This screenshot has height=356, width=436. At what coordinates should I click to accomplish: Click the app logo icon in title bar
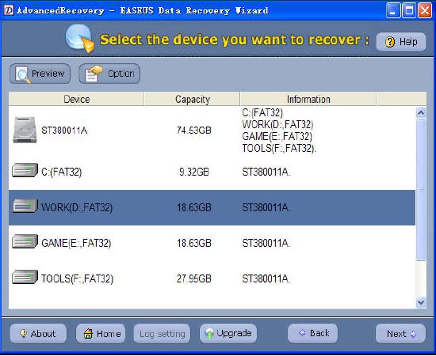coord(9,10)
